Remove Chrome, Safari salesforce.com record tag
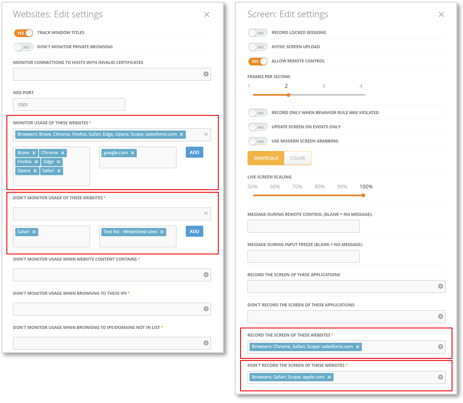 point(358,347)
